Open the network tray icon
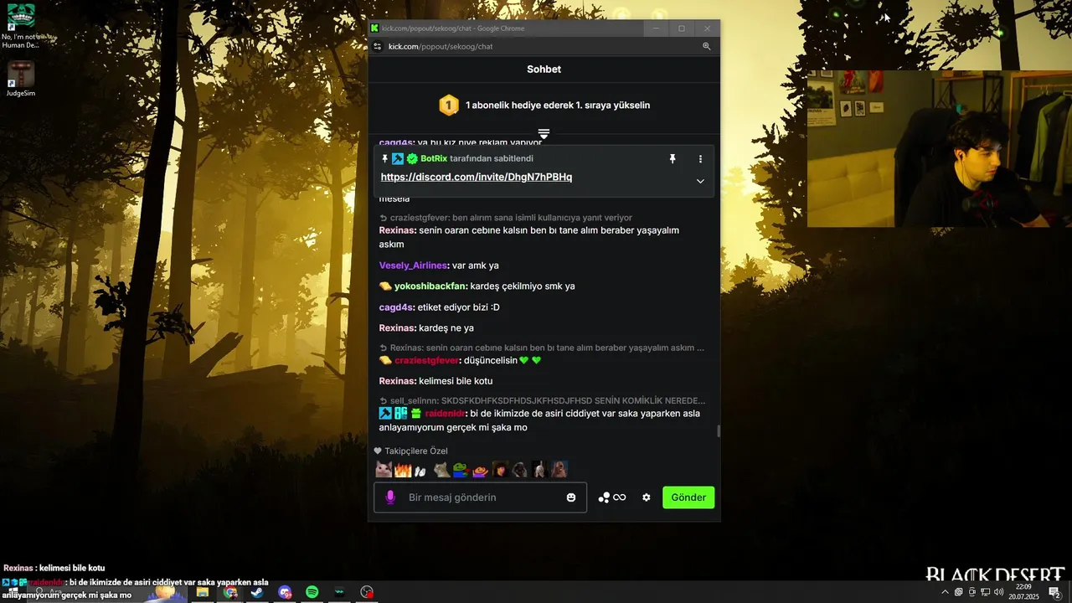This screenshot has width=1072, height=603. click(x=985, y=592)
